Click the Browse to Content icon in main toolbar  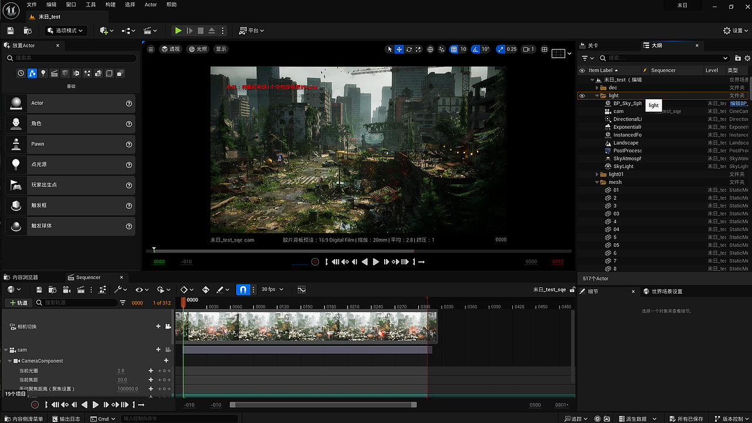[28, 31]
